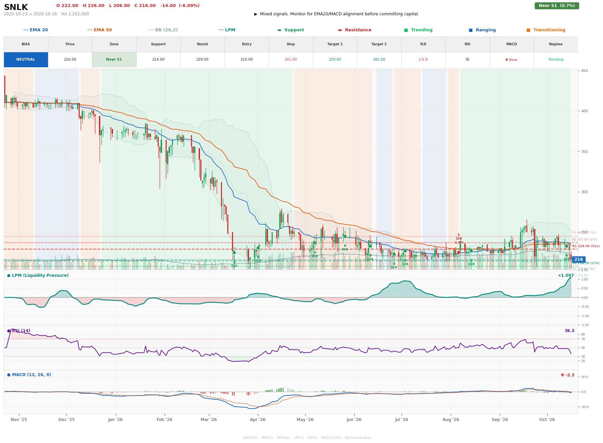The image size is (603, 443).
Task: Click the Near S1 zone table cell
Action: 114,60
